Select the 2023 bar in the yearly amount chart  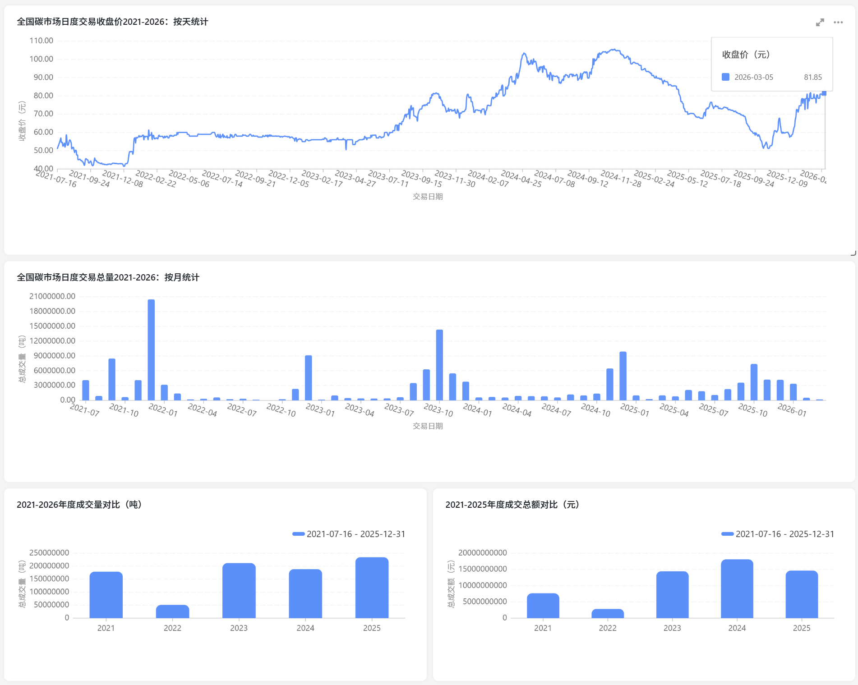click(x=672, y=594)
